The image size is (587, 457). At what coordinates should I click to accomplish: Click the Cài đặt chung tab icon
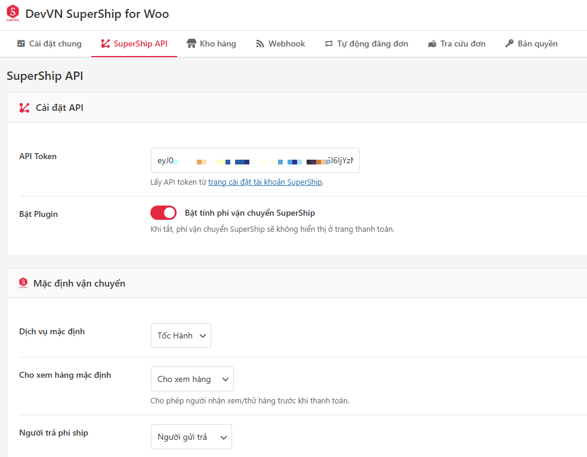coord(21,43)
